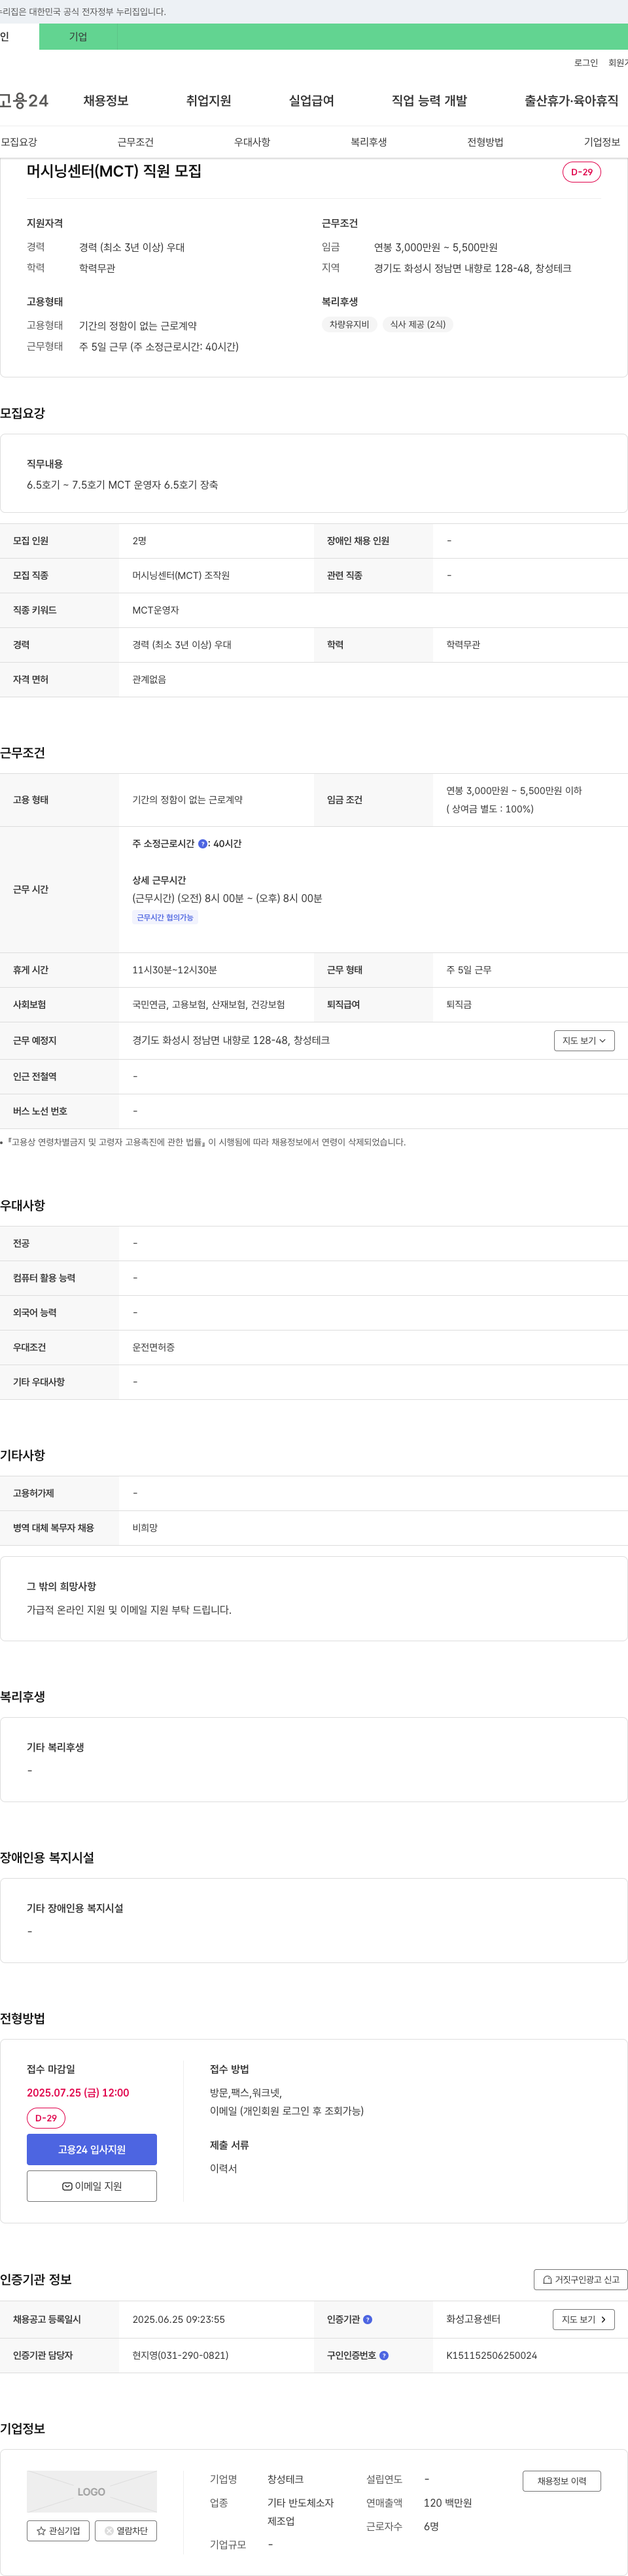Report via 거짓구인광고 신고 button
This screenshot has width=628, height=2576.
[581, 2280]
